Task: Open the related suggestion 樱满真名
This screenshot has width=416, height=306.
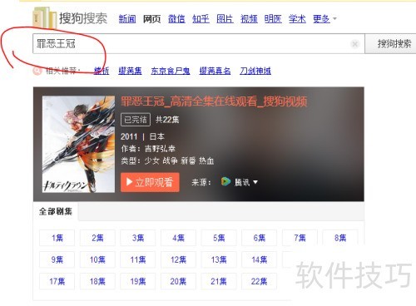Action: tap(215, 71)
